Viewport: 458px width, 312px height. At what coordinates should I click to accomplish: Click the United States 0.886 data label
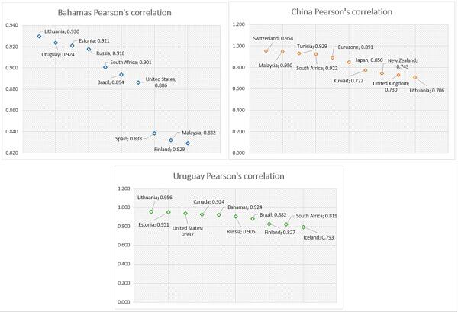point(160,82)
